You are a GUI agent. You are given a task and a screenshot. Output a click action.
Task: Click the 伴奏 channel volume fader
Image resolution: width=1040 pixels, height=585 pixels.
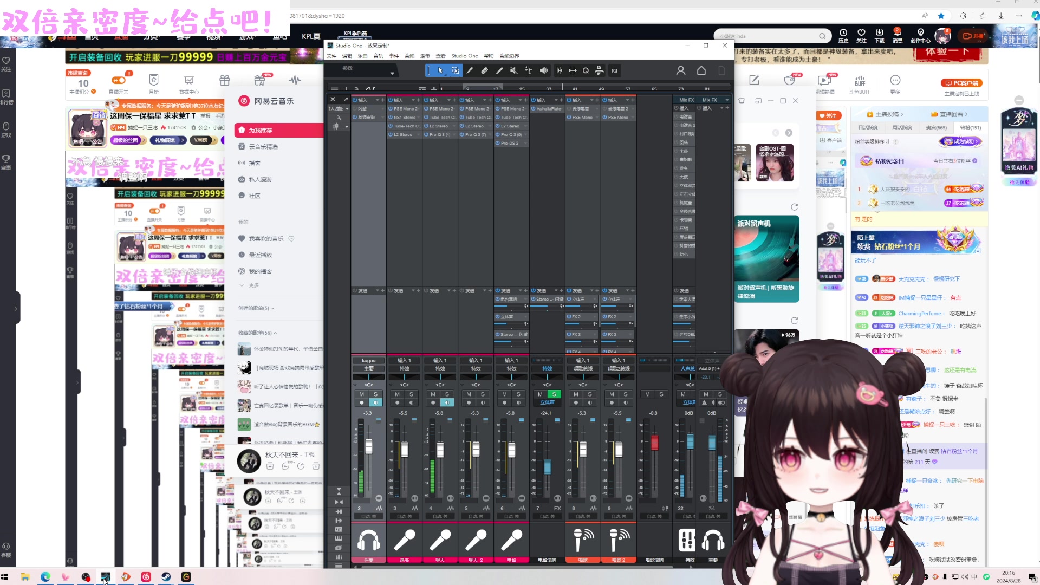[369, 446]
